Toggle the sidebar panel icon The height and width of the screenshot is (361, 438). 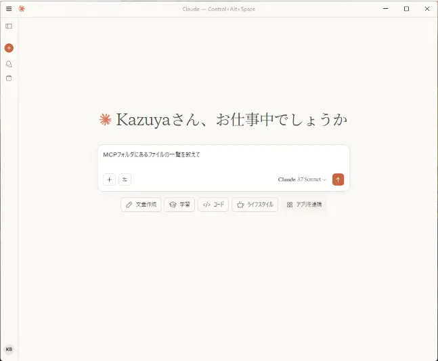click(x=9, y=26)
